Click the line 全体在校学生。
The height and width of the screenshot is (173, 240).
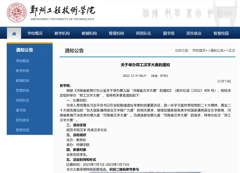77,155
